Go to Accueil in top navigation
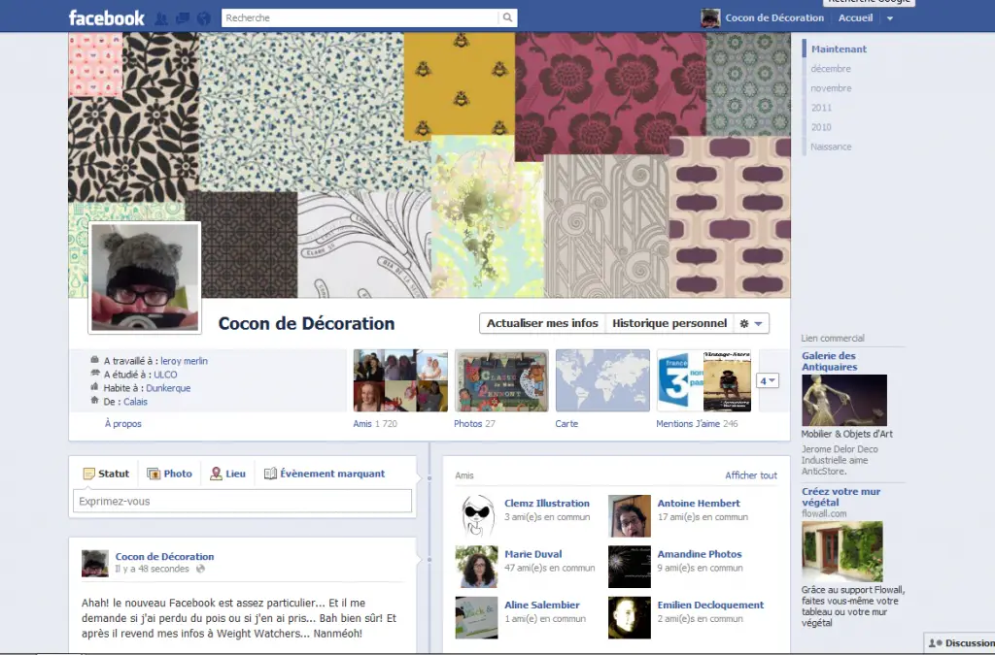Image resolution: width=995 pixels, height=655 pixels. click(855, 17)
